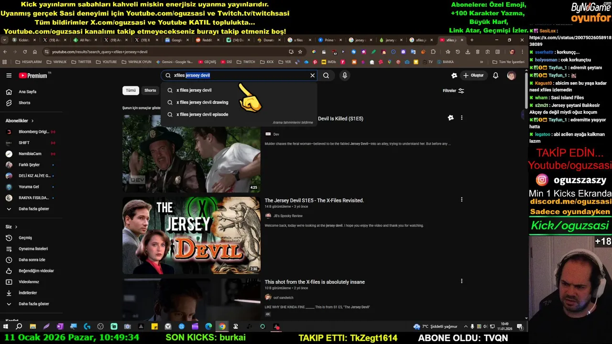Screen dimensions: 612x344
Task: Open Tüm Yer İşaretleri bookmarks folder
Action: (x=509, y=62)
